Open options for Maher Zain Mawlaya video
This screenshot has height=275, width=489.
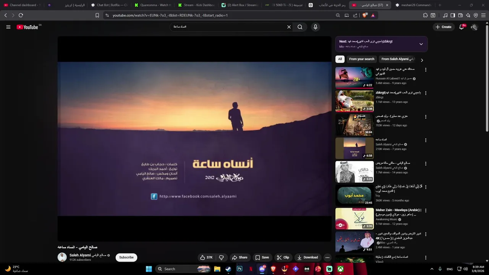pyautogui.click(x=426, y=210)
